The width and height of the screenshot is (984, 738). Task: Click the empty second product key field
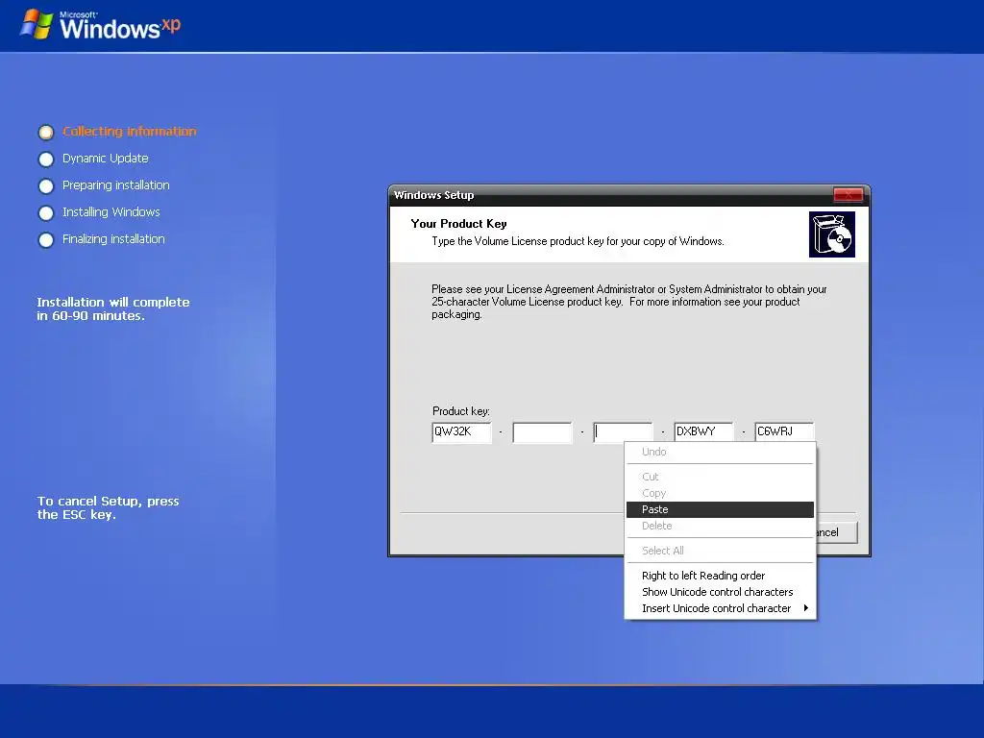(x=542, y=431)
